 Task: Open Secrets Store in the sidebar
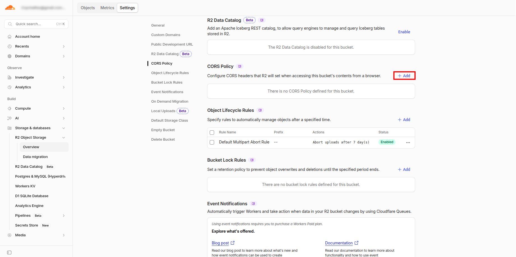point(27,225)
